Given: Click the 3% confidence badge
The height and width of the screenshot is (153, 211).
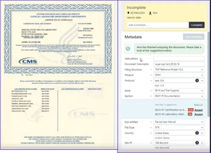Looking at the screenshot, I should tap(190, 114).
